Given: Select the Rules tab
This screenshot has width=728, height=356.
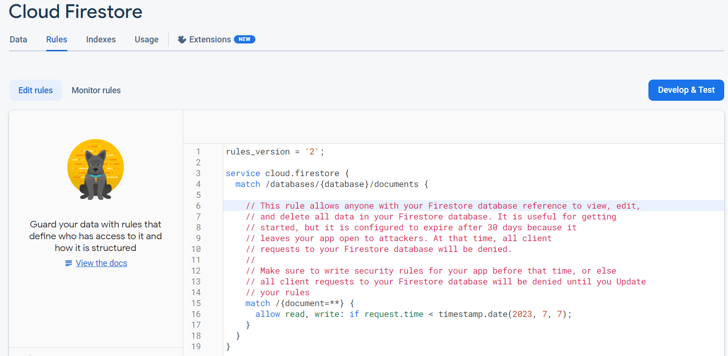Looking at the screenshot, I should pos(57,40).
